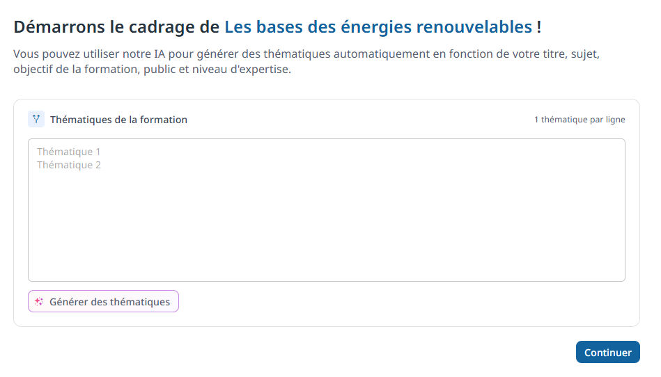Focus the thématiques text area
The height and width of the screenshot is (377, 661).
coord(326,210)
